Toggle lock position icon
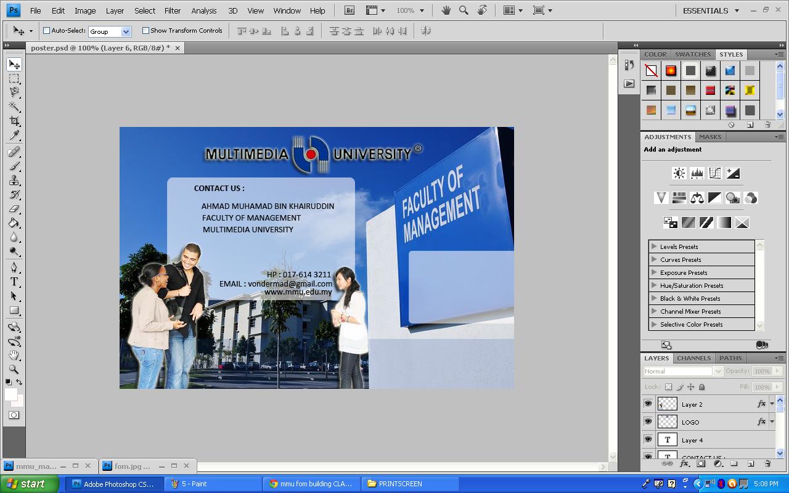The width and height of the screenshot is (789, 493). [690, 387]
